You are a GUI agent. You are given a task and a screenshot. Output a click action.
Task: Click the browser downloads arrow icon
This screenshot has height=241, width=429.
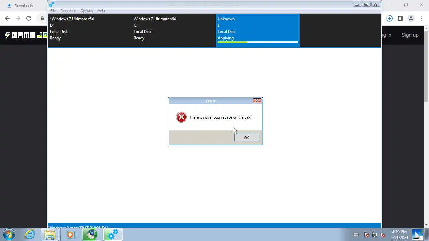click(x=389, y=18)
